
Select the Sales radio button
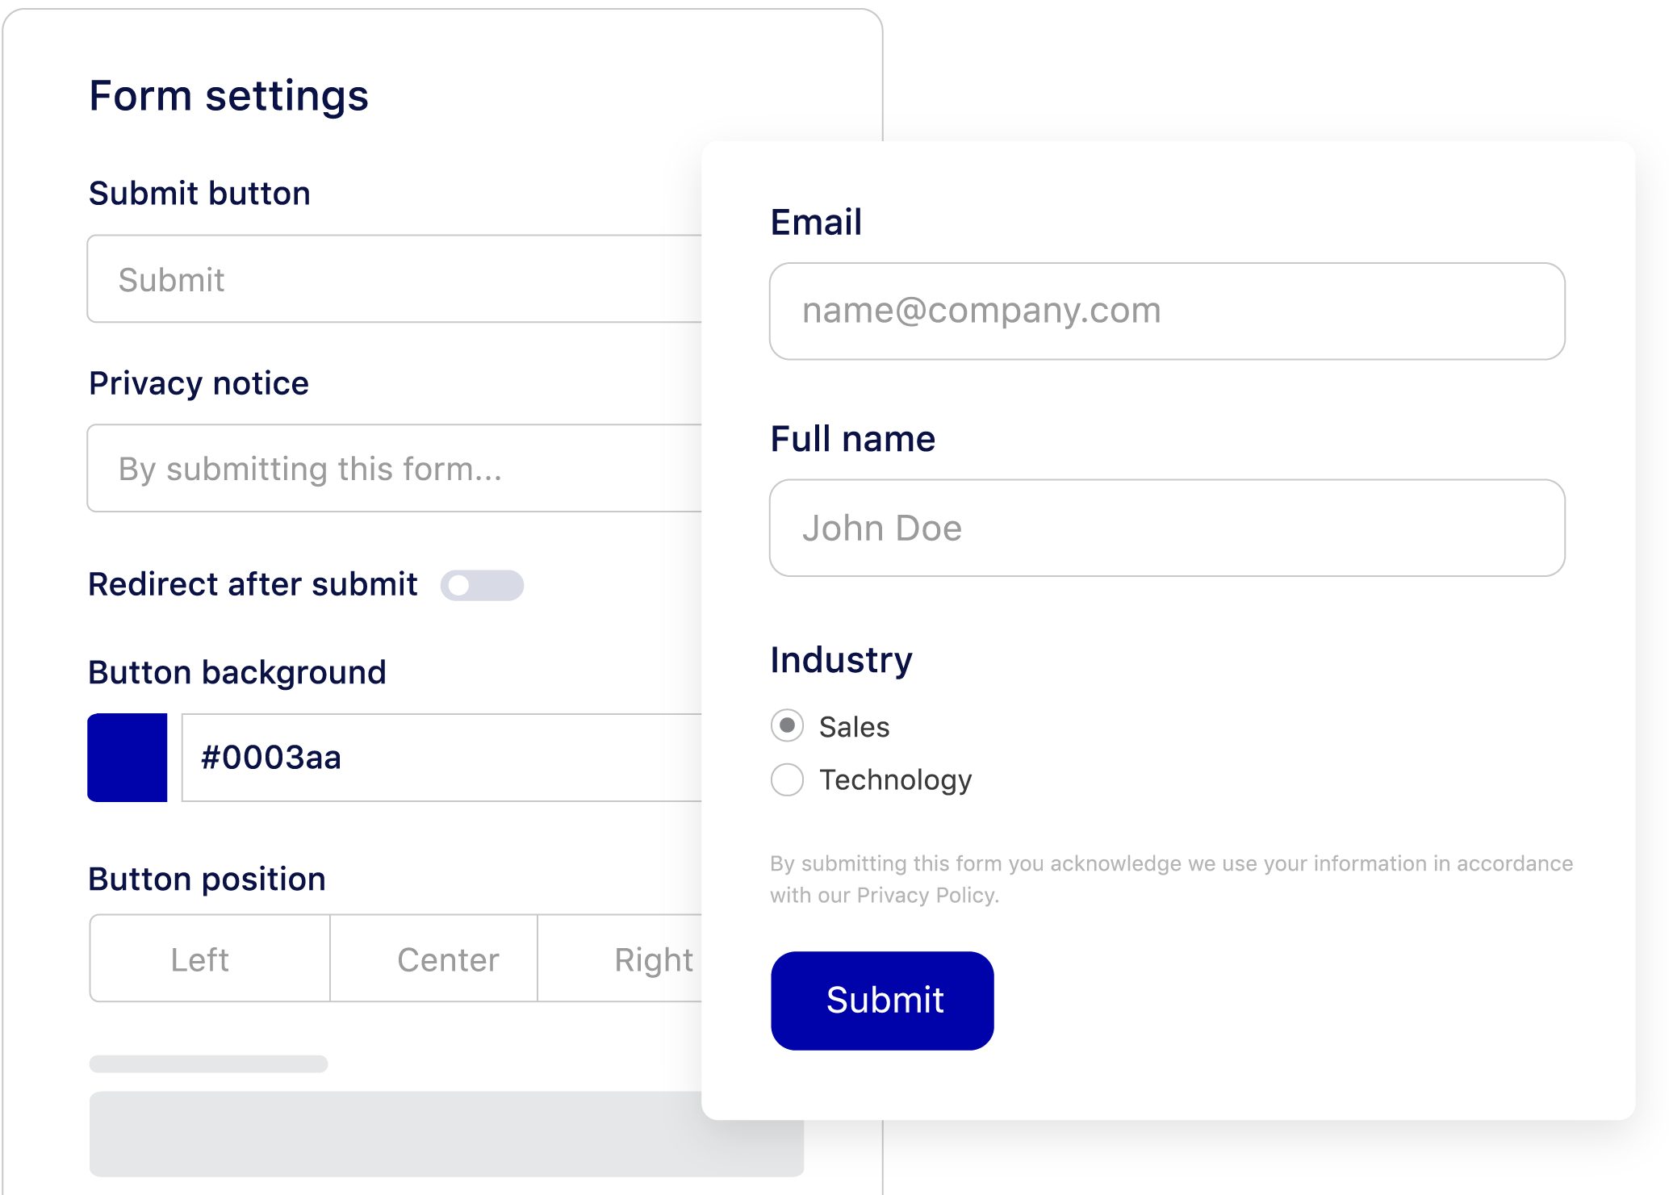789,725
